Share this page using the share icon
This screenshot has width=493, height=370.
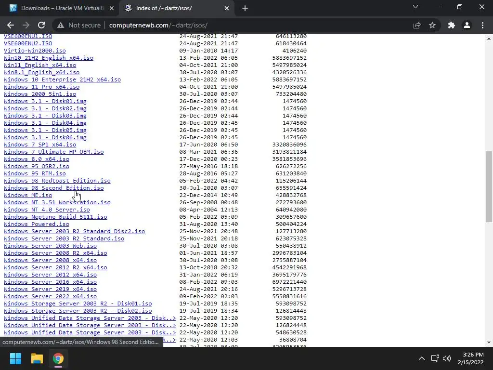pyautogui.click(x=417, y=25)
